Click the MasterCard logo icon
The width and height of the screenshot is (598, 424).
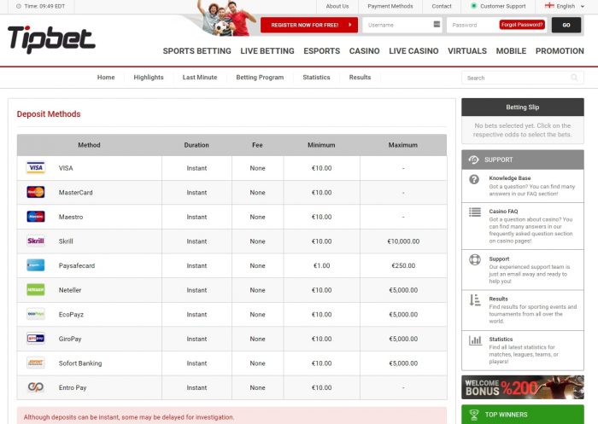click(36, 192)
